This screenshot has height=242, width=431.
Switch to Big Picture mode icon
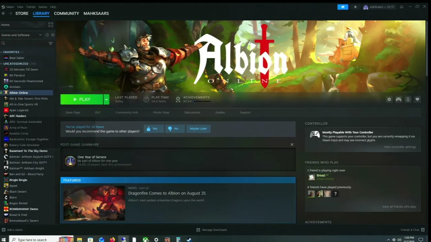tap(401, 7)
